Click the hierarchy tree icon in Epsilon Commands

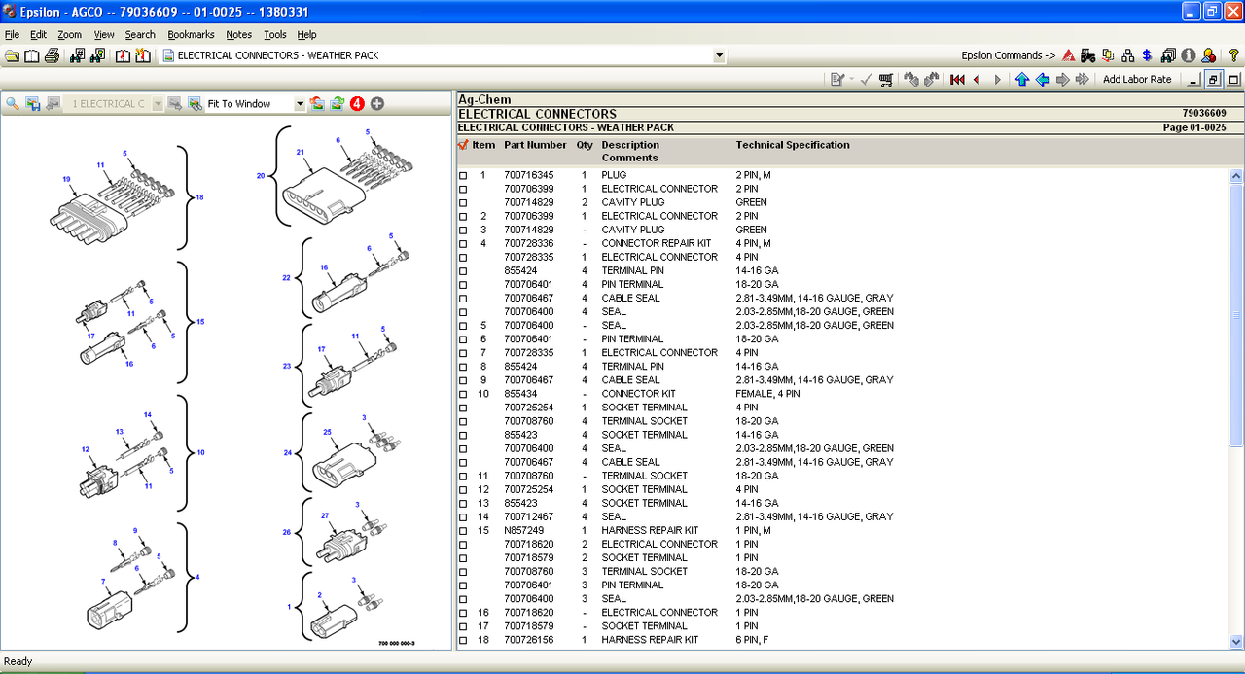1128,55
